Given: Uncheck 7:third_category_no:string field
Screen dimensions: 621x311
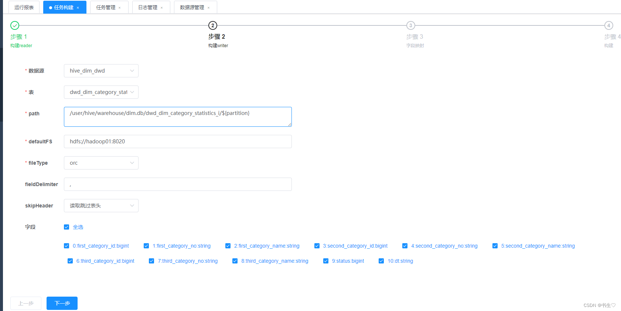Looking at the screenshot, I should (x=151, y=261).
